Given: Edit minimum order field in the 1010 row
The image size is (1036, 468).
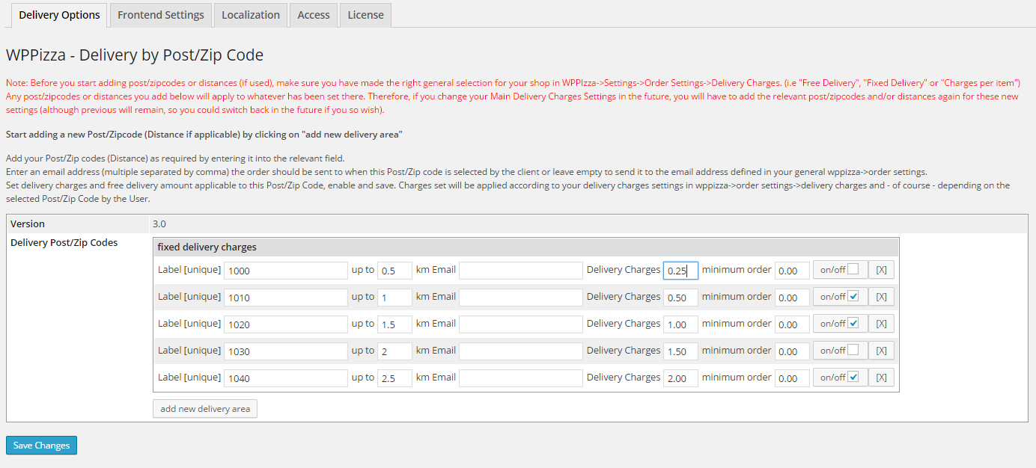Looking at the screenshot, I should tap(792, 298).
